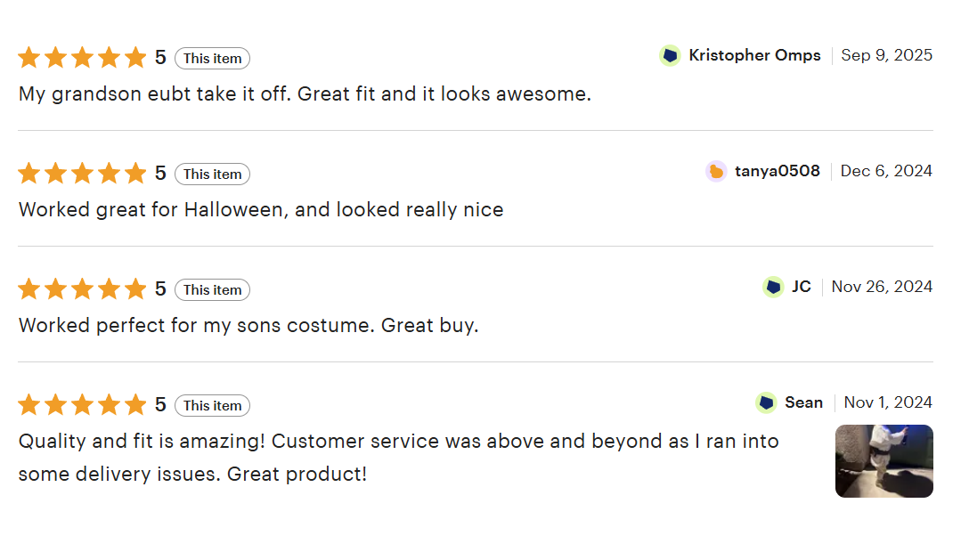
Task: Click Kristopher Omps' avatar icon
Action: tap(670, 55)
